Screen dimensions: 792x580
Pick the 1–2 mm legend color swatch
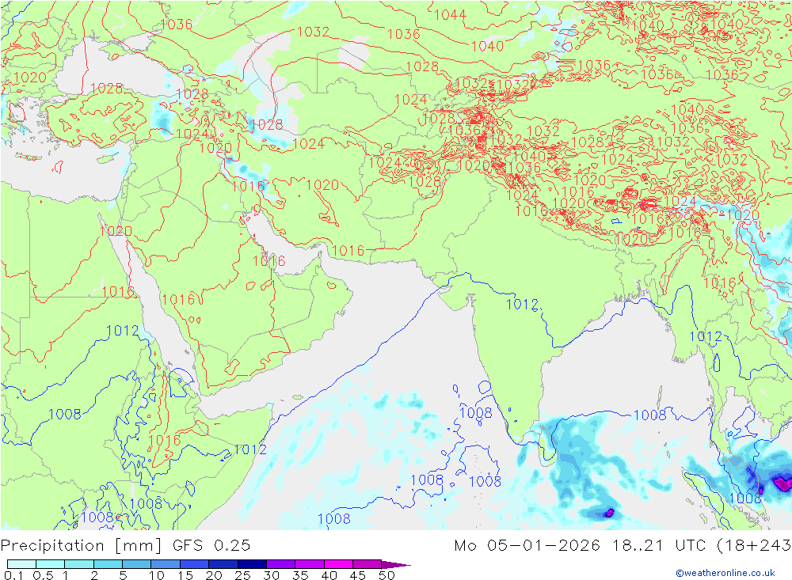click(79, 564)
